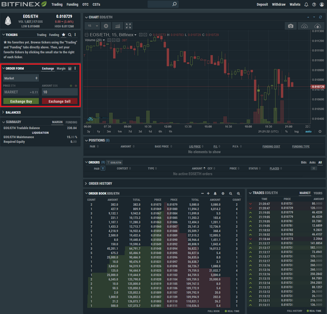327x314 pixels.
Task: Zoom out order book with minus icon
Action: click(x=202, y=194)
